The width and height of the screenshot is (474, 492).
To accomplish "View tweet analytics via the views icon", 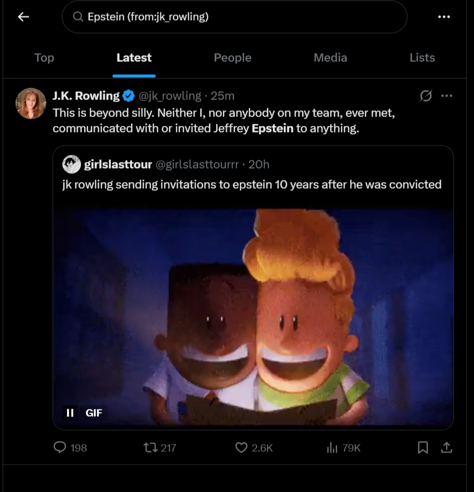I will point(332,448).
